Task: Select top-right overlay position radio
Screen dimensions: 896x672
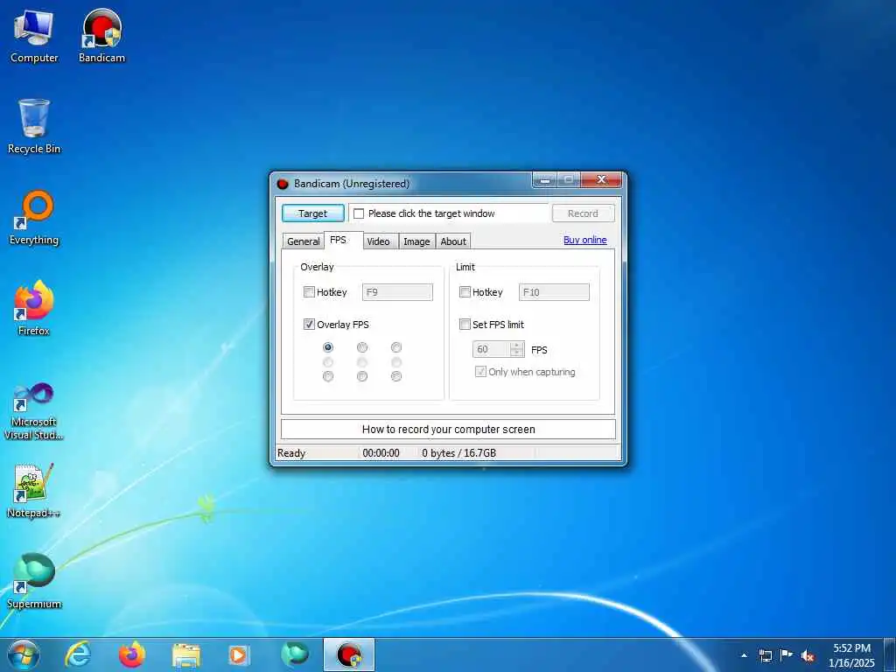Action: coord(396,347)
